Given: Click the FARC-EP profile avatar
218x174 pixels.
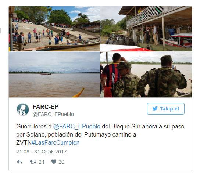Looking at the screenshot, I should 23,109.
